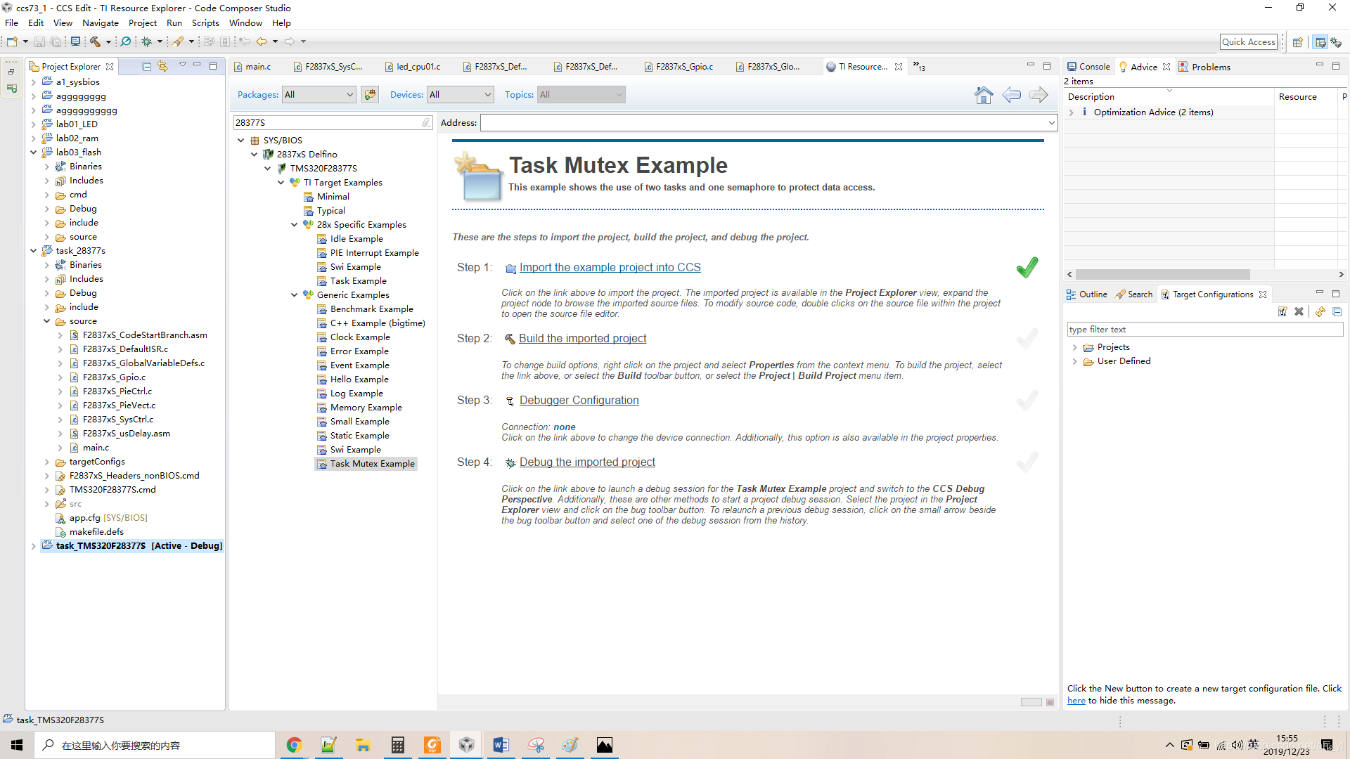Click the Debug bug toolbar icon

pos(147,41)
